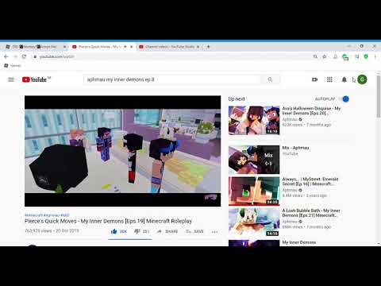The width and height of the screenshot is (381, 286).
Task: Click the SAVE button
Action: pos(194,231)
